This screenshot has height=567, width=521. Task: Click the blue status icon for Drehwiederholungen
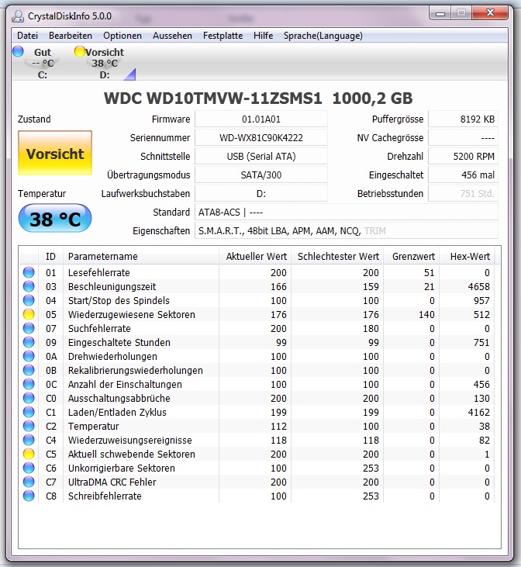pyautogui.click(x=29, y=356)
